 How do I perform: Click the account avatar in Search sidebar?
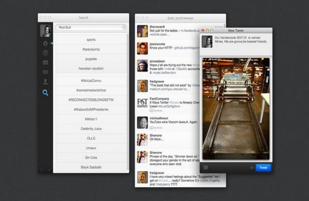click(x=45, y=31)
